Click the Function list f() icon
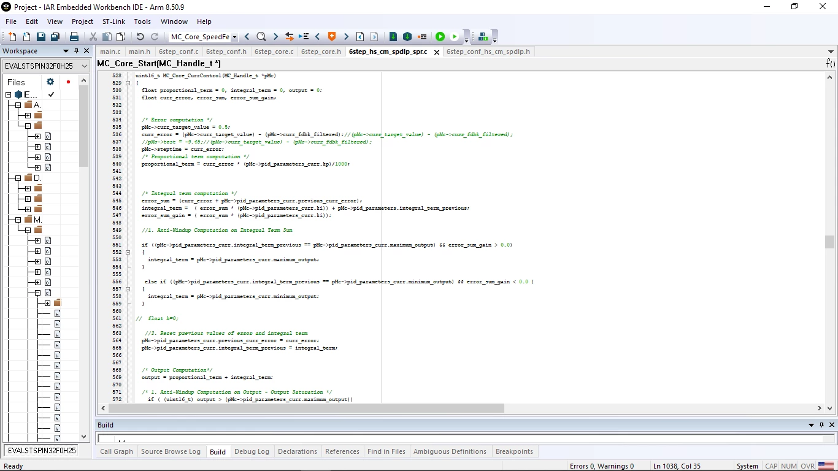 point(831,63)
